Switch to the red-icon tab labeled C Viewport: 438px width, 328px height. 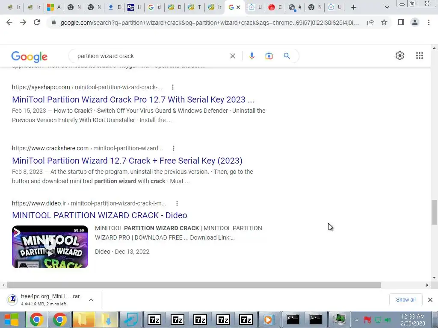(x=275, y=8)
